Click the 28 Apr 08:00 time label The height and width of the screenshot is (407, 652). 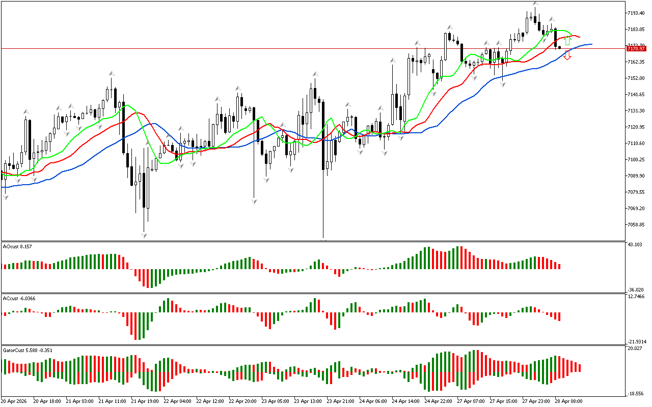tap(568, 401)
